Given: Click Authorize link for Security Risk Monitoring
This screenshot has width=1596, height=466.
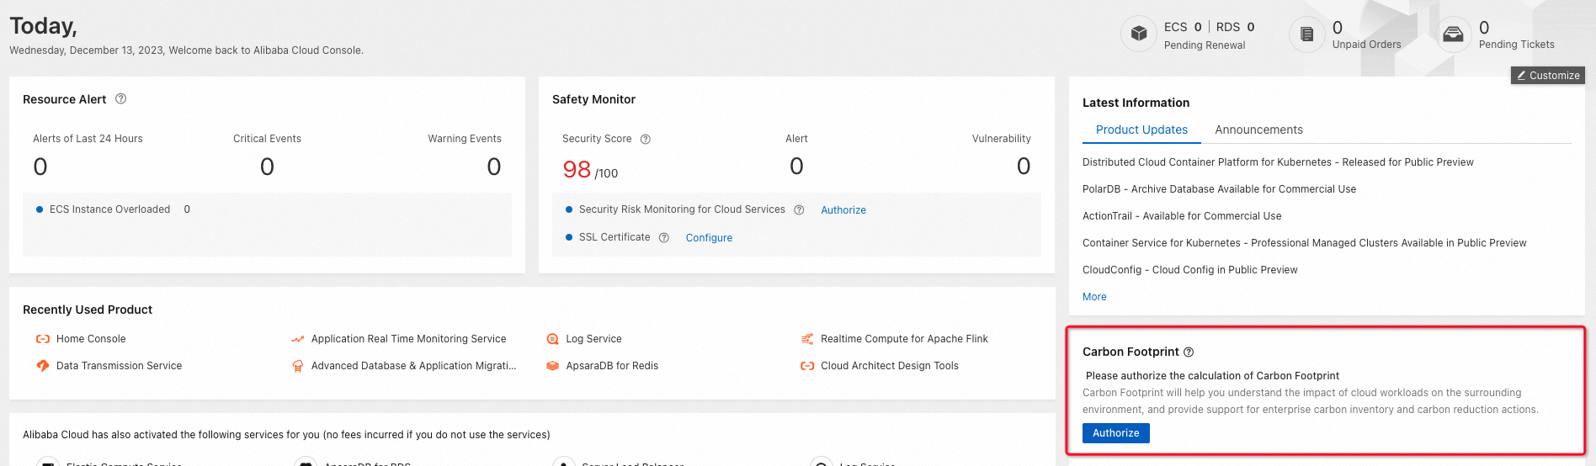Looking at the screenshot, I should 843,210.
